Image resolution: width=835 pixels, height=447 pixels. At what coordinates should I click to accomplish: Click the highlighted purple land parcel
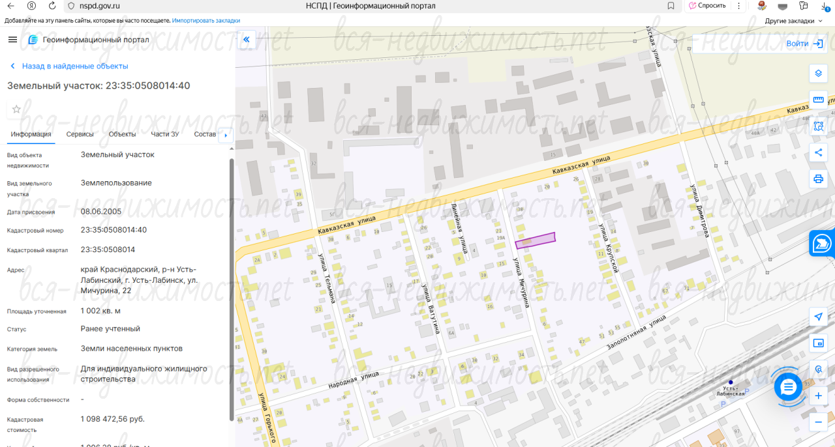tap(535, 240)
